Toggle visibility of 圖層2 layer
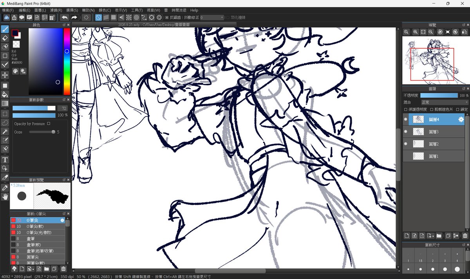The image size is (470, 279). click(406, 144)
